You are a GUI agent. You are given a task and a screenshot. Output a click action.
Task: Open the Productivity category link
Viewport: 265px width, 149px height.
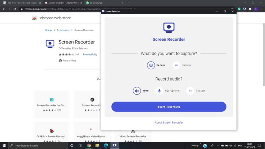coord(90,54)
